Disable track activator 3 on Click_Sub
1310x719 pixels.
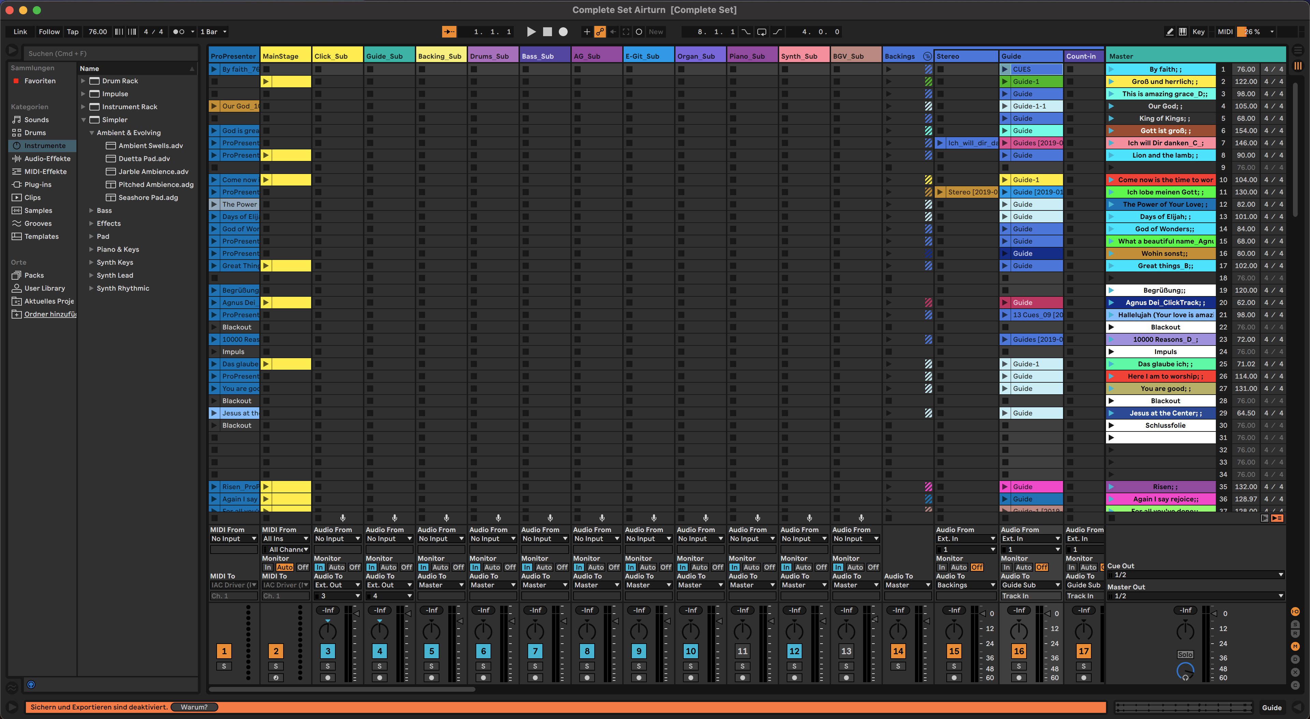tap(327, 651)
